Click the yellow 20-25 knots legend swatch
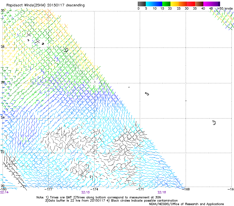This screenshot has width=234, height=206. 175,4
